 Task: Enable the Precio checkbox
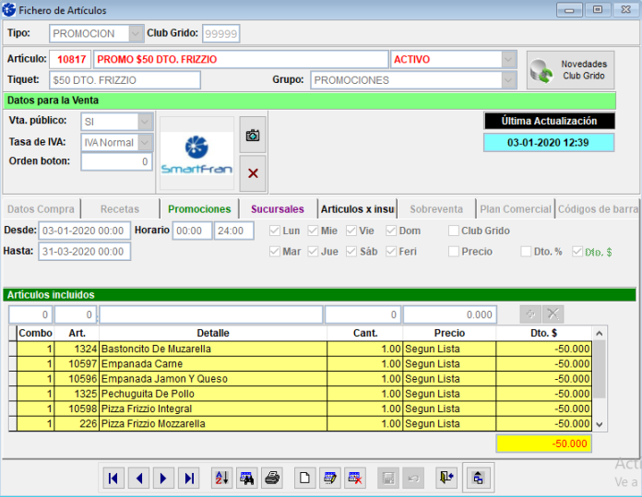453,252
